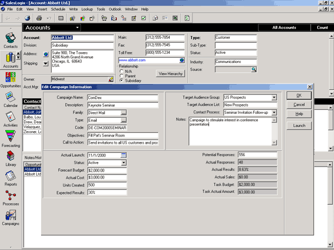Image resolution: width=334 pixels, height=250 pixels.
Task: Open the Tools menu
Action: click(x=101, y=9)
